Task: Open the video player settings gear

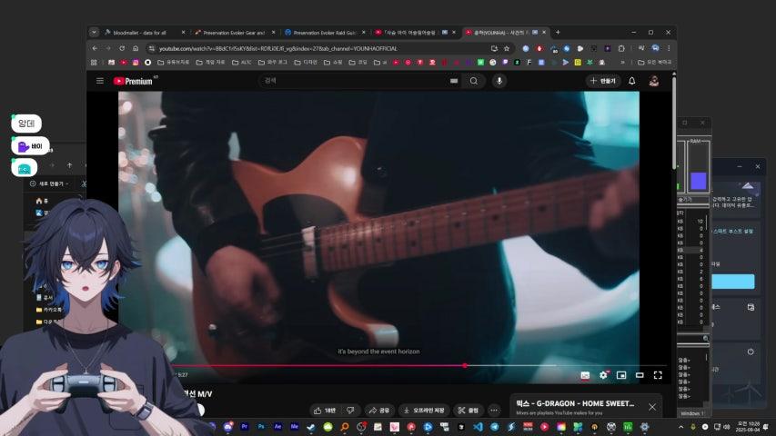Action: 603,375
